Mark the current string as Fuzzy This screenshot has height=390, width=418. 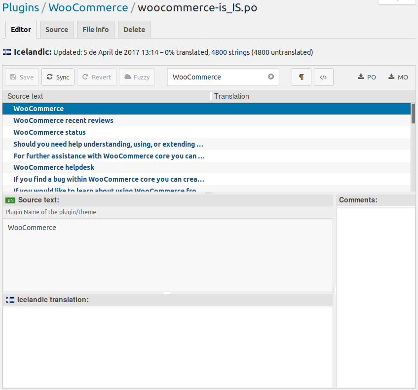tap(137, 77)
